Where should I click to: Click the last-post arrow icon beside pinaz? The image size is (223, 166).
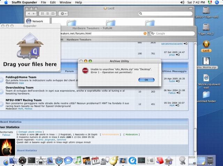point(178,55)
